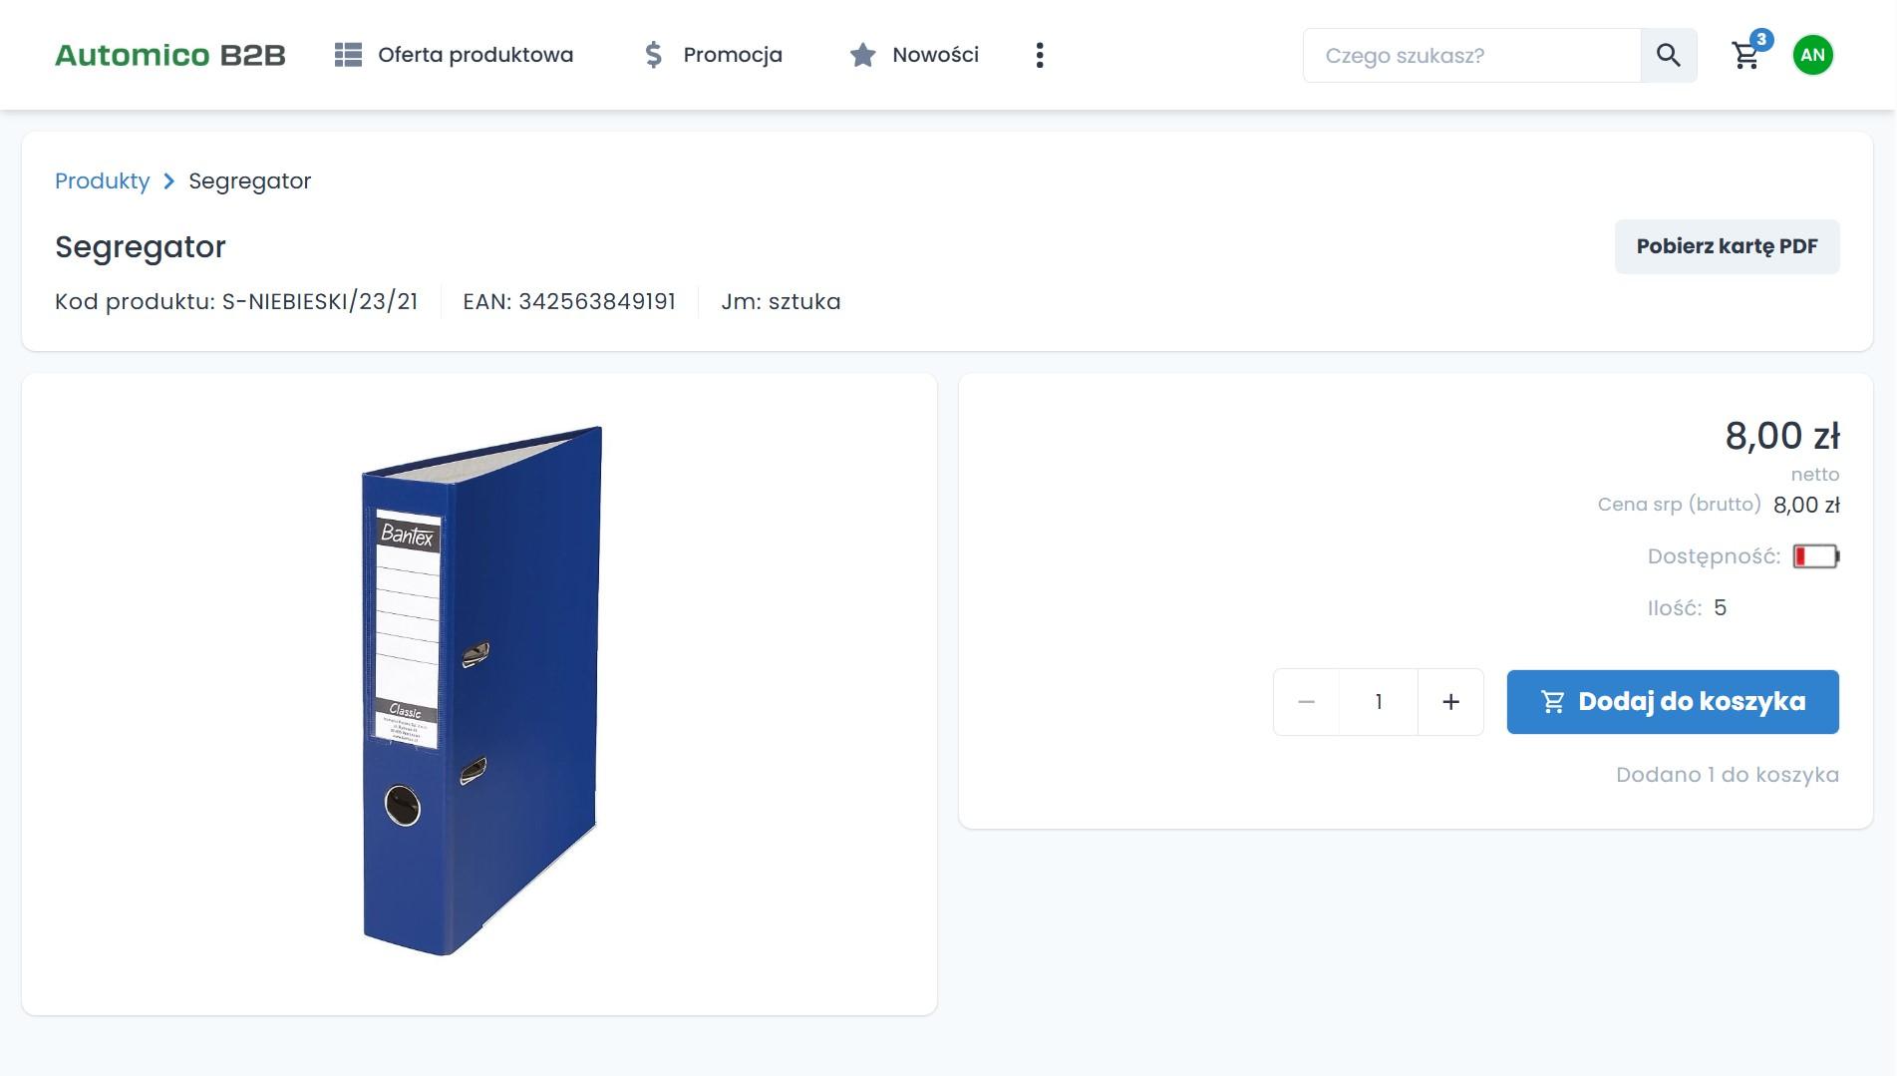Image resolution: width=1897 pixels, height=1076 pixels.
Task: Open Promocja menu item
Action: (732, 55)
